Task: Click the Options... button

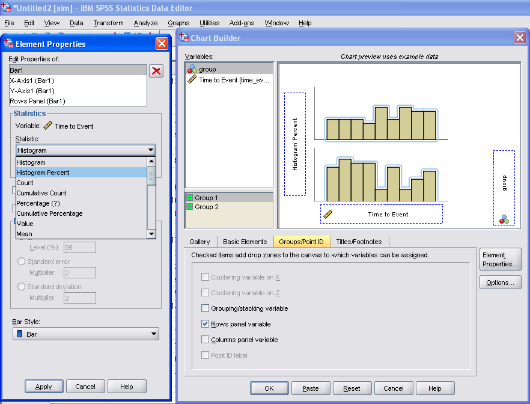Action: point(500,283)
